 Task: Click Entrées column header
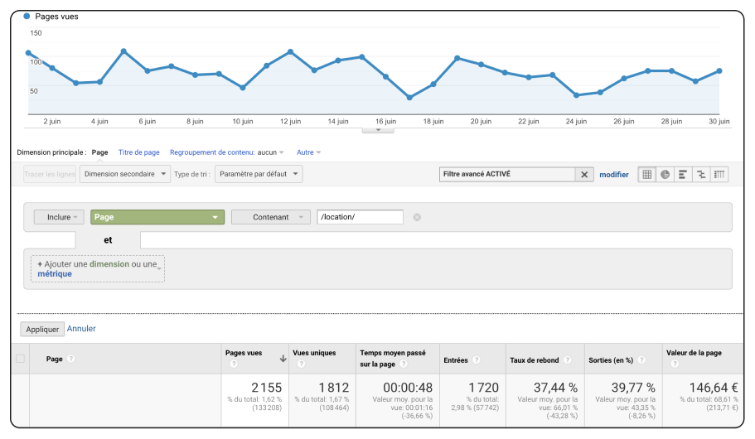(456, 360)
